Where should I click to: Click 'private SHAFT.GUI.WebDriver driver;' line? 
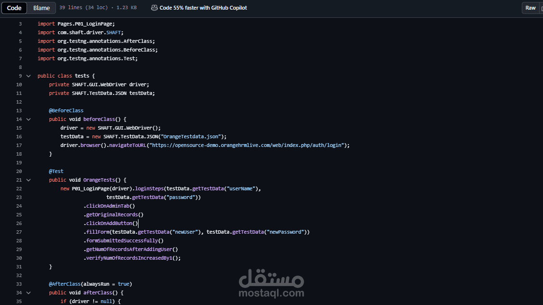click(x=99, y=84)
